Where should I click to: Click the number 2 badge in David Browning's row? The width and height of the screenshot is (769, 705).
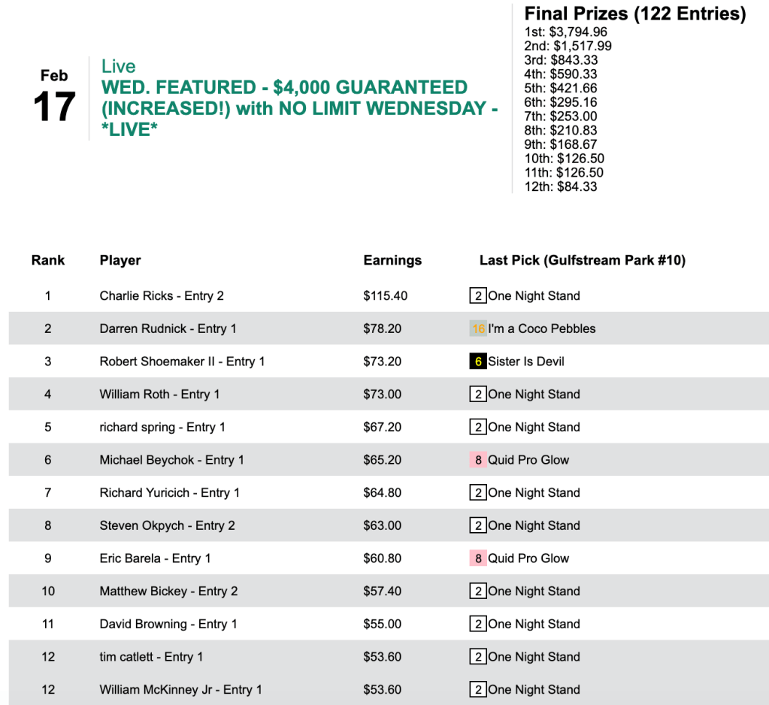(x=477, y=624)
